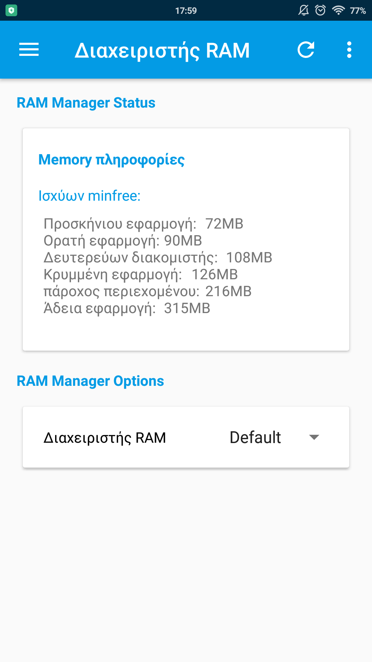372x662 pixels.
Task: Tap the muted notification bell icon
Action: (303, 10)
